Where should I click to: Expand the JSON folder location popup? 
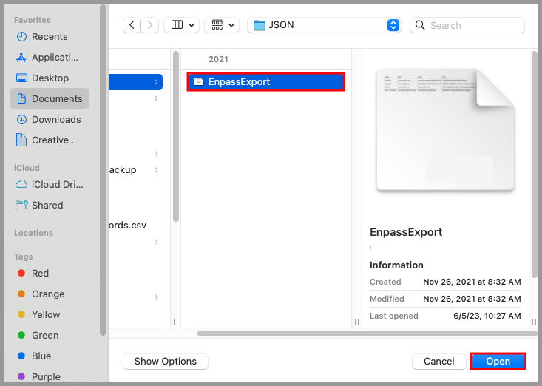[x=393, y=25]
